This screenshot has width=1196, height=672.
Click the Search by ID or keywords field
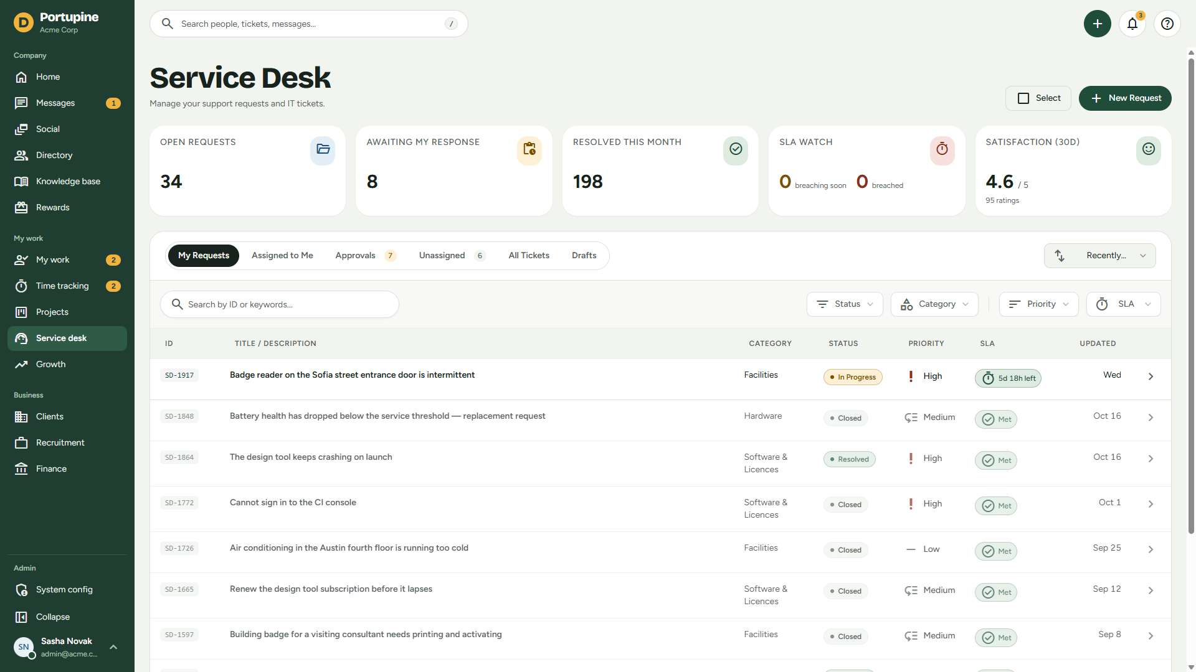coord(280,304)
